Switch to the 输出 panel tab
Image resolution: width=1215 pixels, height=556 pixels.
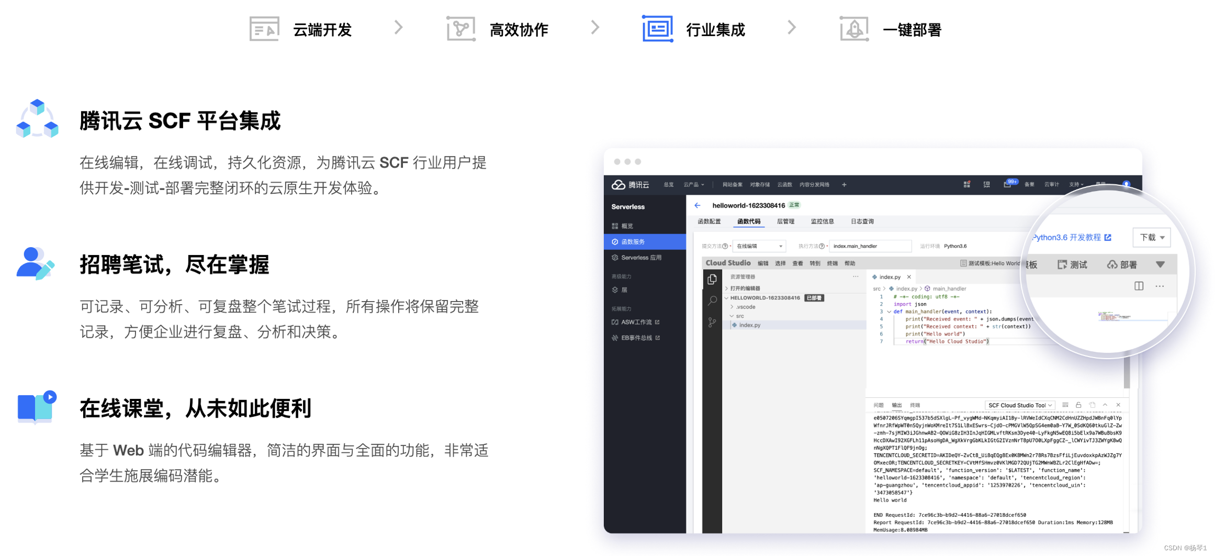896,405
